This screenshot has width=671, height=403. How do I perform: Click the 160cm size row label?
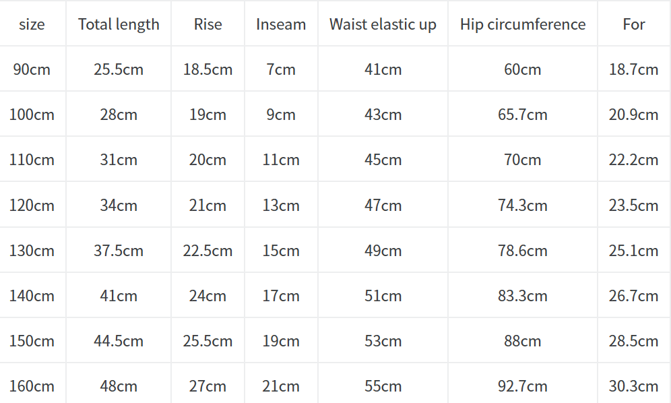click(32, 386)
